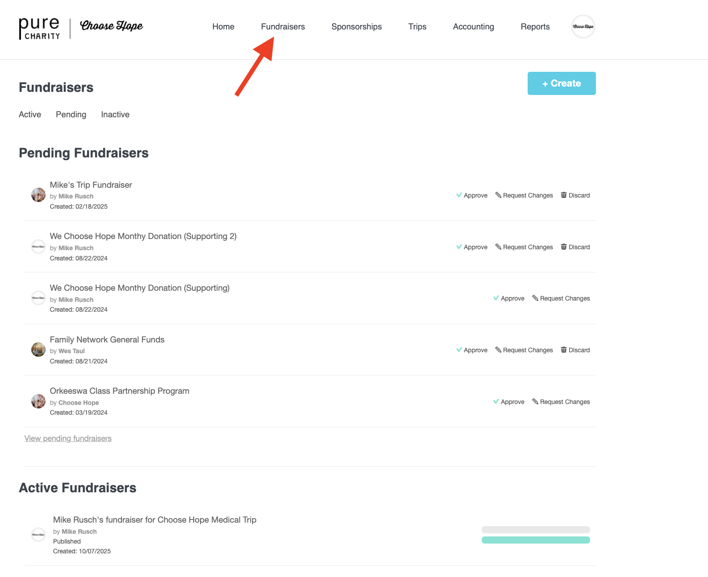Click the avatar thumbnail beside Family Network General Funds
This screenshot has height=577, width=708.
coord(38,350)
